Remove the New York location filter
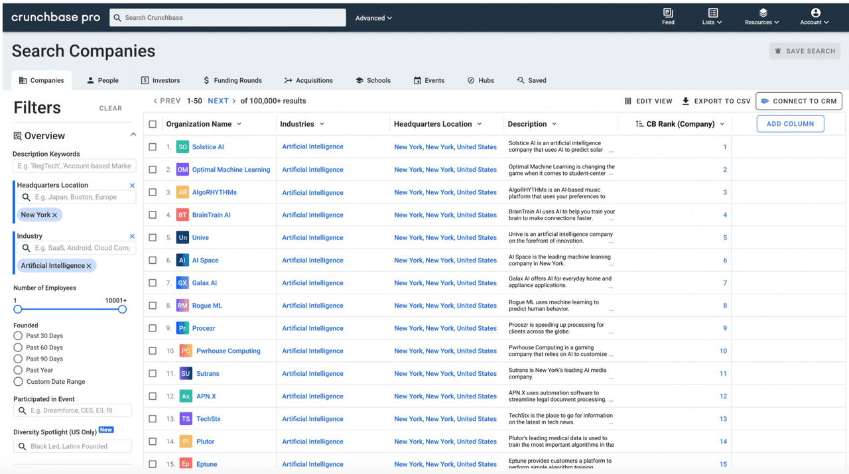This screenshot has height=474, width=849. pos(53,214)
